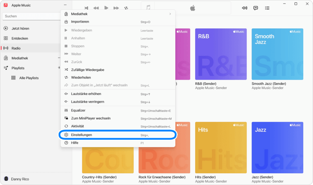Click speaker-plus icon beside Lautstärke erhöhen

pos(66,94)
